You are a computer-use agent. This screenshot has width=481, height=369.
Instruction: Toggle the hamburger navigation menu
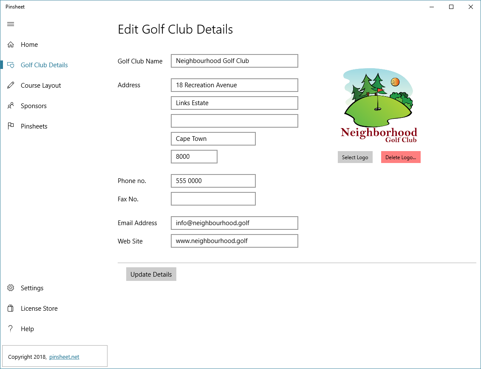(x=11, y=24)
